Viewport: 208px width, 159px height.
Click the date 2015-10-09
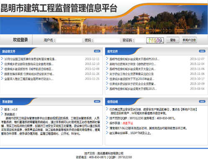(x=197, y=84)
